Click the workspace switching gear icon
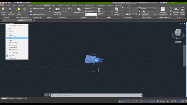 [x=167, y=101]
